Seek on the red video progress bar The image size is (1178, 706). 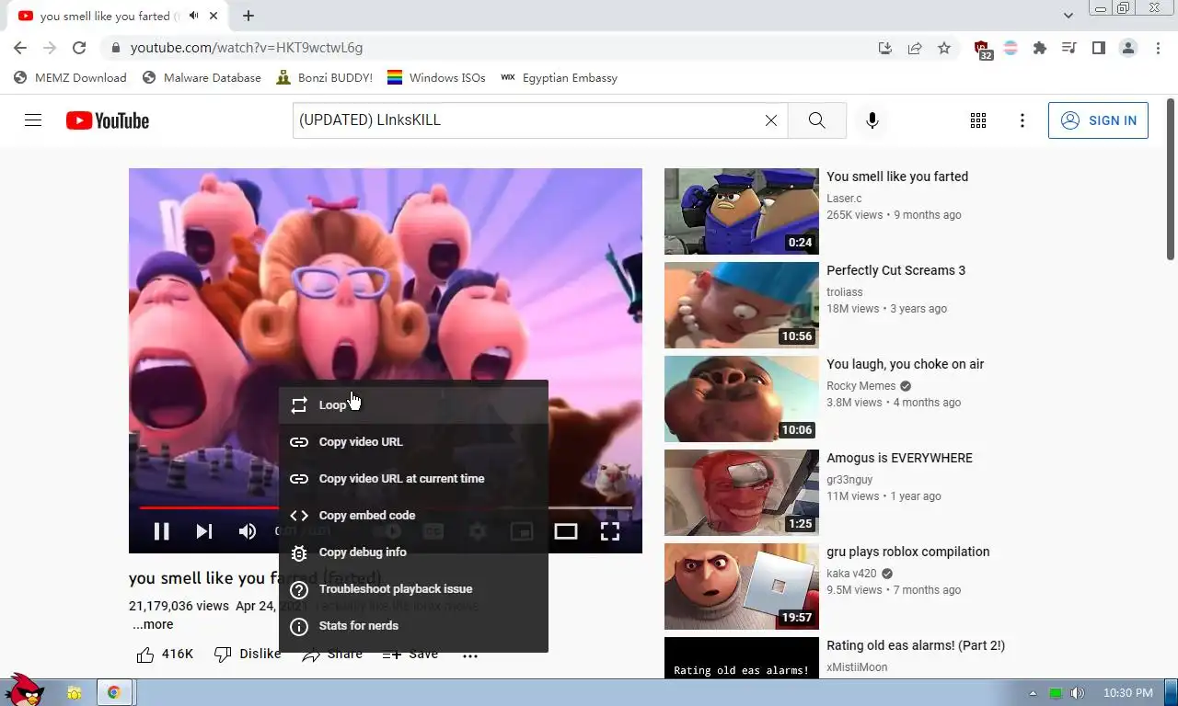pyautogui.click(x=209, y=507)
